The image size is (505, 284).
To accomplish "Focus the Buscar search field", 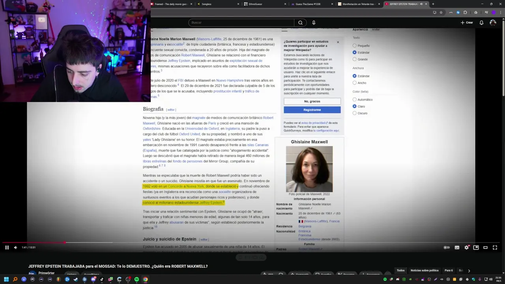I will tap(241, 22).
